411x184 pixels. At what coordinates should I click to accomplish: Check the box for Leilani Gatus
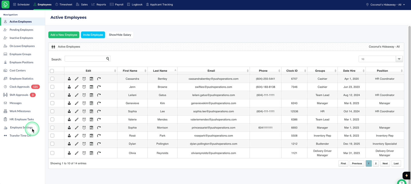pyautogui.click(x=52, y=95)
